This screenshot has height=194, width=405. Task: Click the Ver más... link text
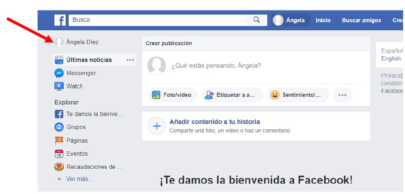coord(79,179)
